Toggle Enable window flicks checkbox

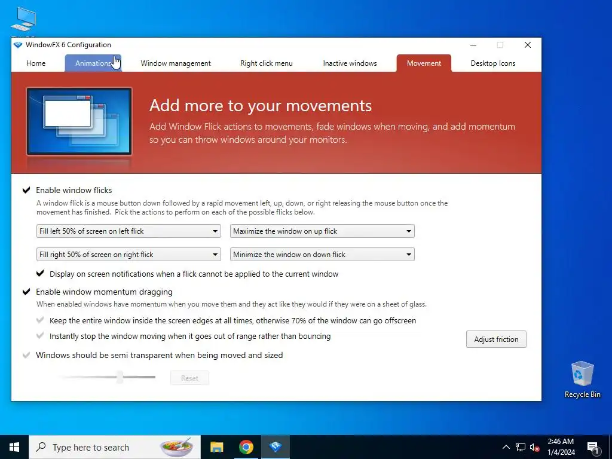(26, 190)
